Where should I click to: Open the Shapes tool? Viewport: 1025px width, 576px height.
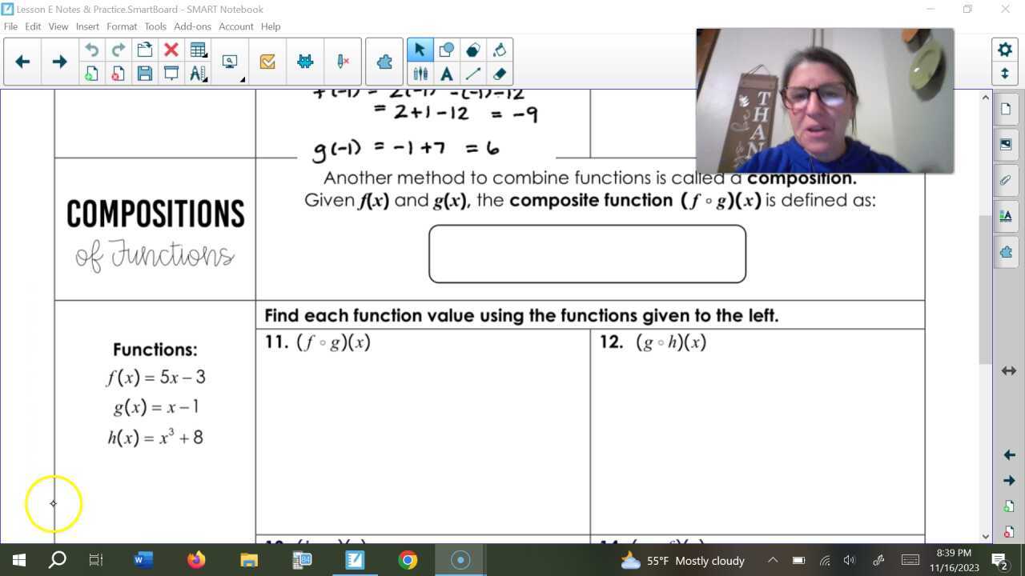pyautogui.click(x=446, y=50)
